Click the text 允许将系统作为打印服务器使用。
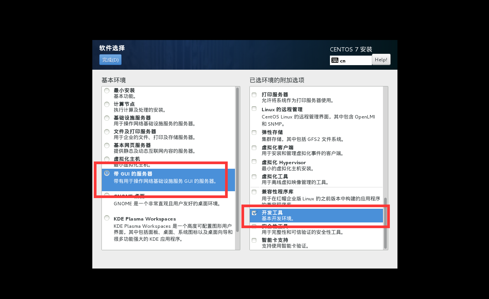This screenshot has width=489, height=299. [x=298, y=101]
